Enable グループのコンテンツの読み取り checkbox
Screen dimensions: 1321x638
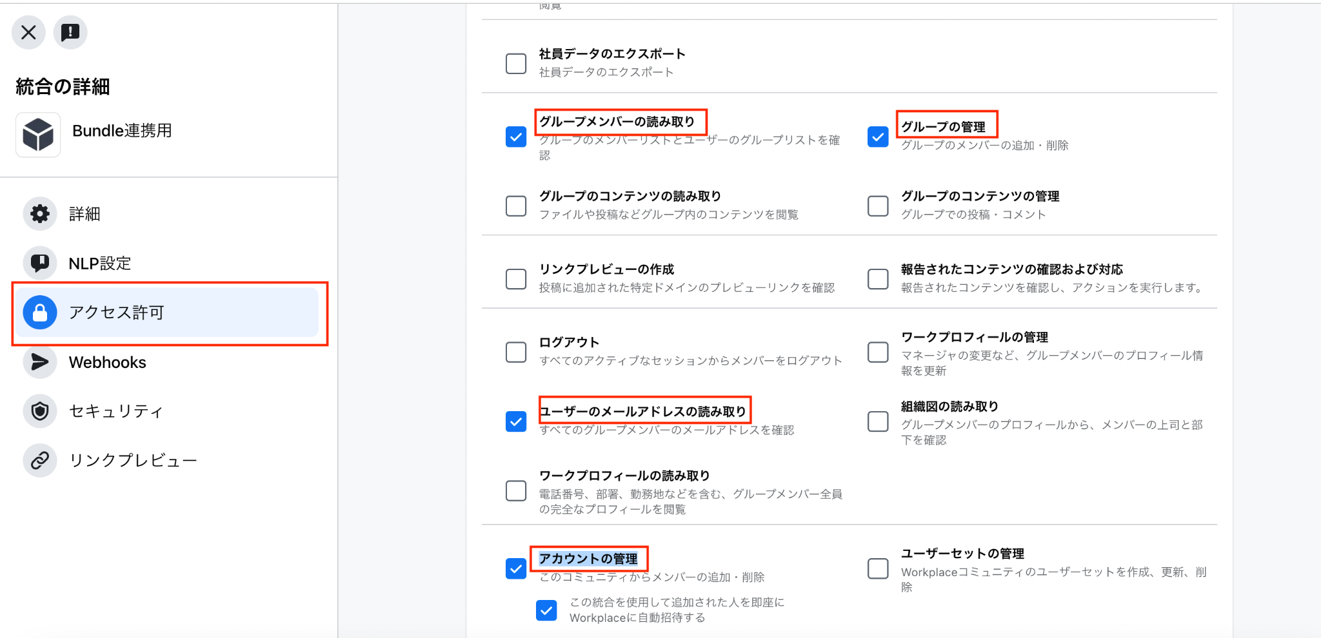pos(516,206)
